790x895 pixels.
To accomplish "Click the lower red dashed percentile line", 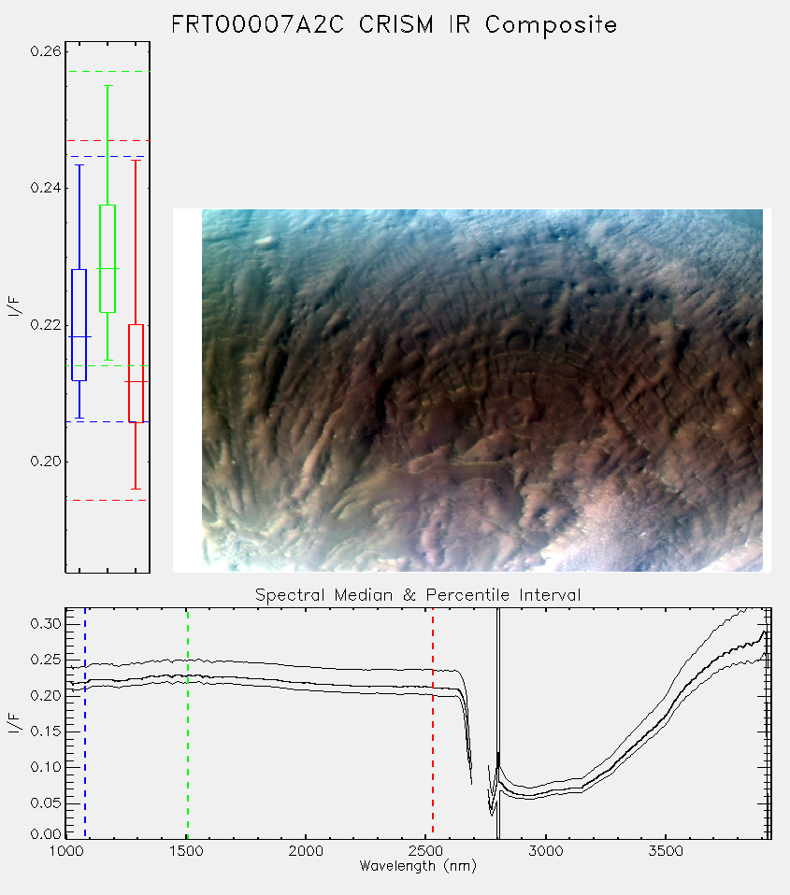I will click(x=108, y=500).
